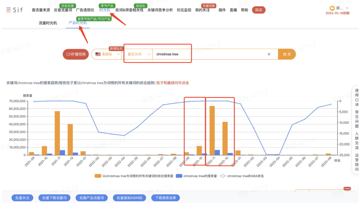This screenshot has height=203, width=359.
Task: Click the tall orange 2022-11 bar
Action: 212,130
